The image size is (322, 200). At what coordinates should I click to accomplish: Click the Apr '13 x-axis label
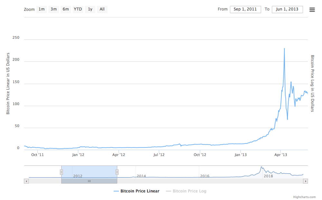(x=281, y=155)
